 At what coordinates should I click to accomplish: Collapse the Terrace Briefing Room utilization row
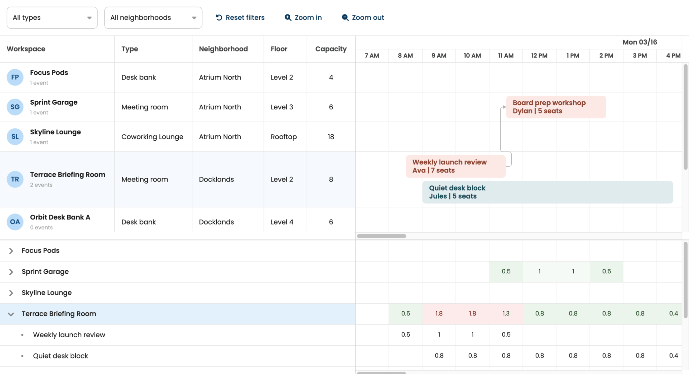click(11, 314)
